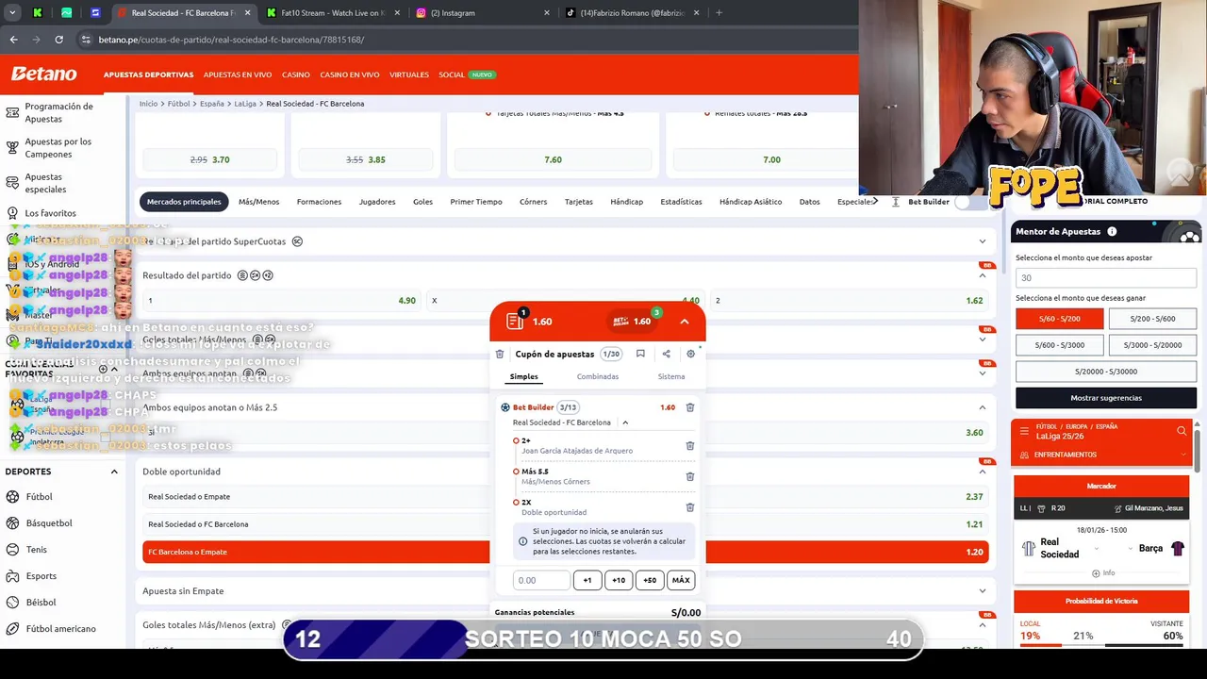Image resolution: width=1207 pixels, height=679 pixels.
Task: Select S/200 - S/600 winning range
Action: [1152, 319]
